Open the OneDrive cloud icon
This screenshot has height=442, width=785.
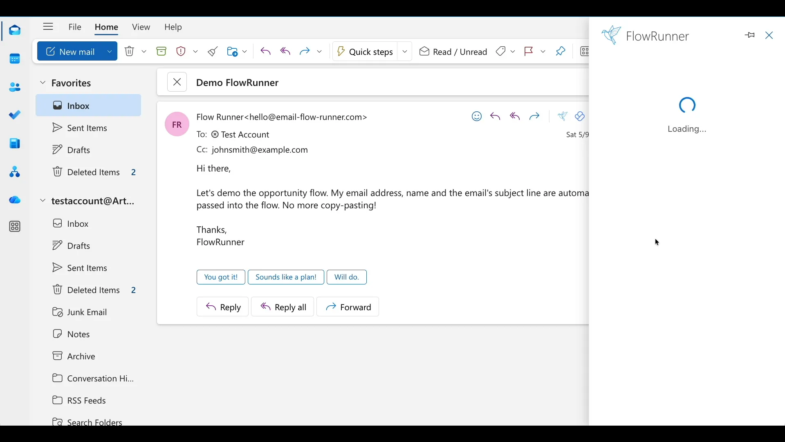tap(15, 201)
